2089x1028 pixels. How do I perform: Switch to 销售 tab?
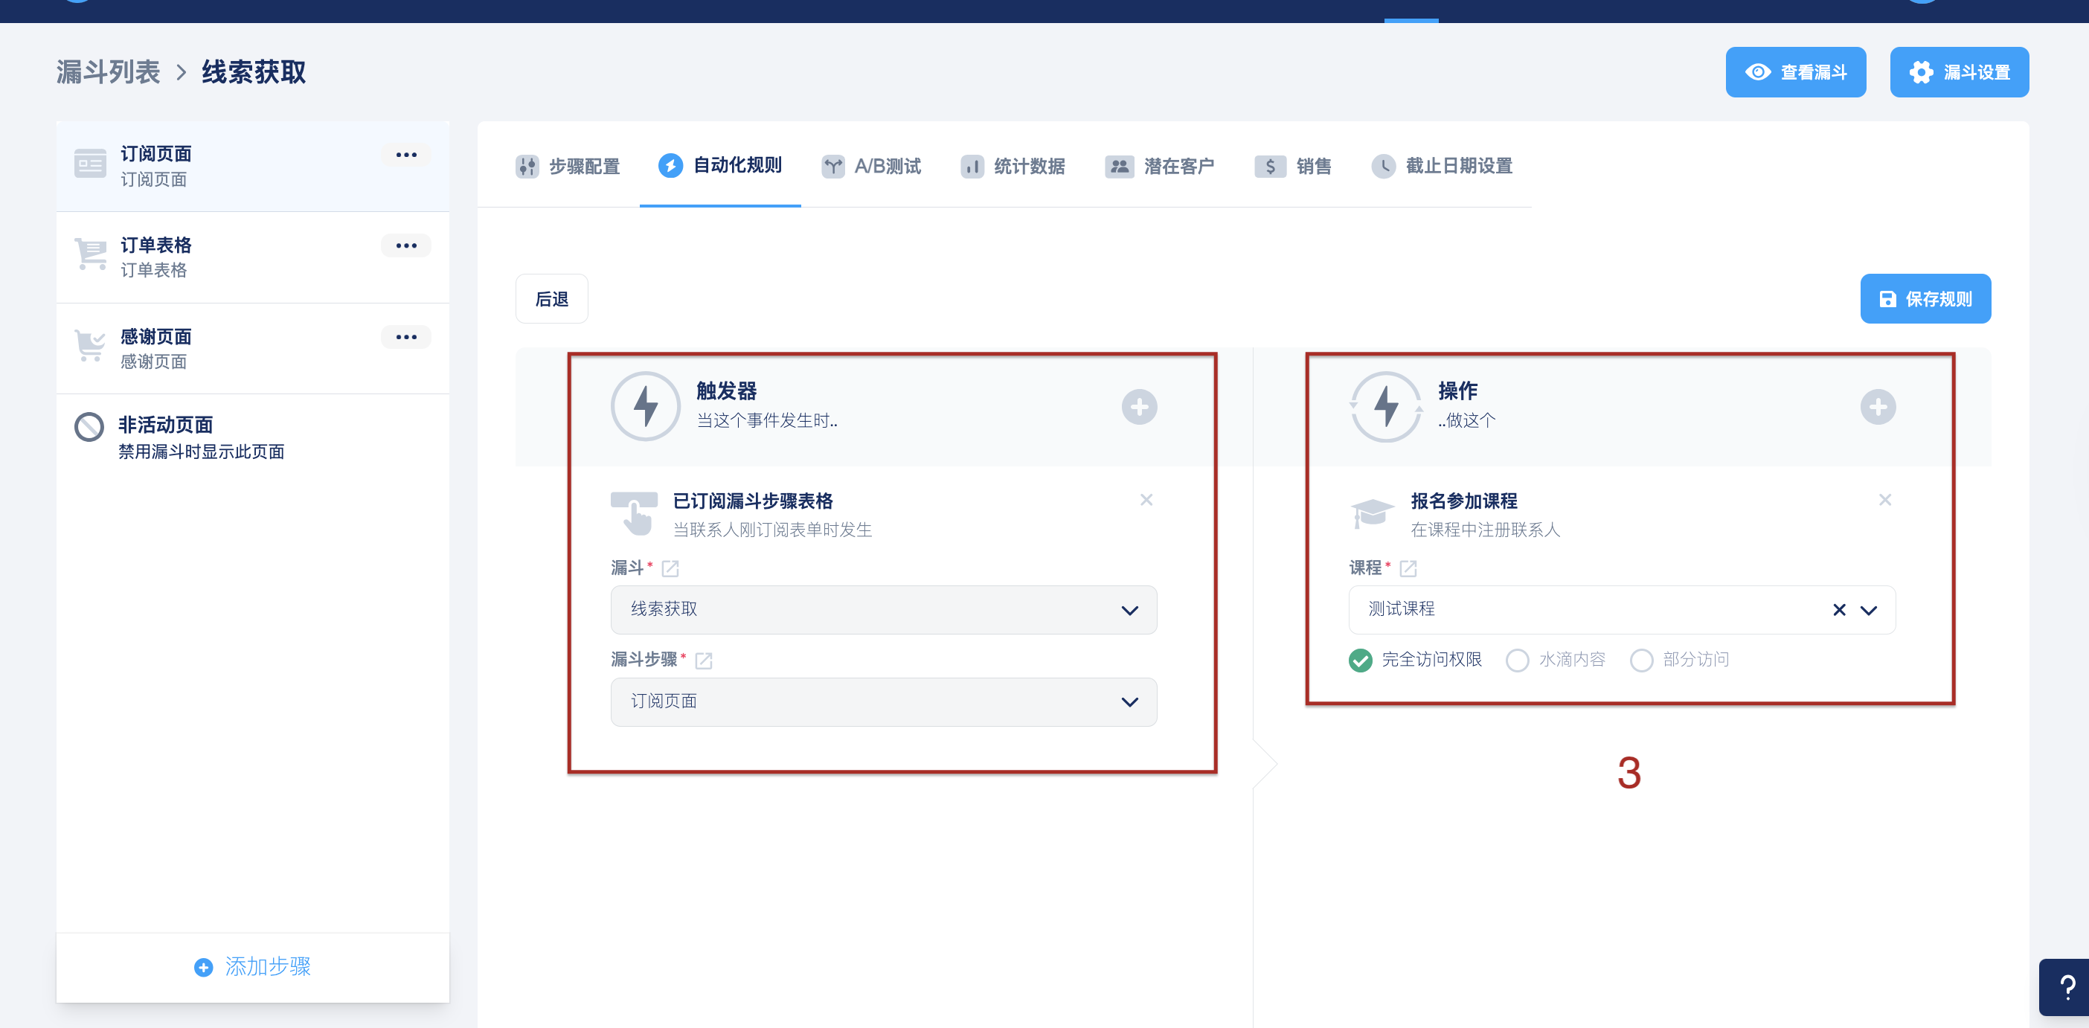[1293, 166]
